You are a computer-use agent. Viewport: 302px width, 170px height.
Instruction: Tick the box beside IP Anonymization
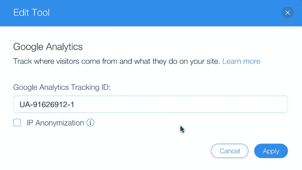[17, 123]
